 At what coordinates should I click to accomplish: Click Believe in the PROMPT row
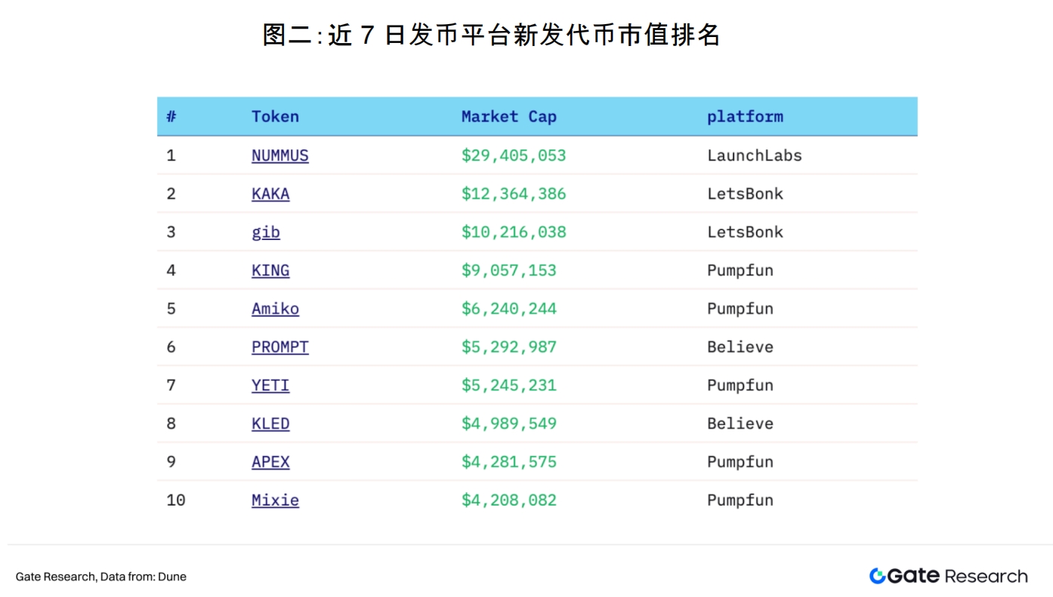tap(740, 347)
